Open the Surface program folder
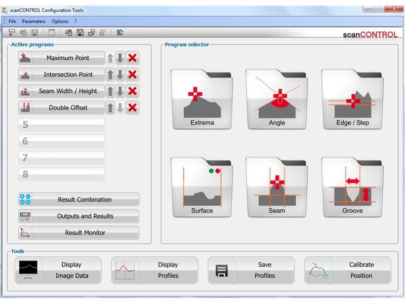The height and width of the screenshot is (304, 405). [201, 187]
